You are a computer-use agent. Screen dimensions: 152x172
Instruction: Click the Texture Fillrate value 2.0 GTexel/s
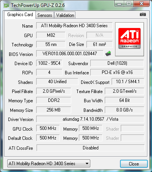[x=125, y=91]
